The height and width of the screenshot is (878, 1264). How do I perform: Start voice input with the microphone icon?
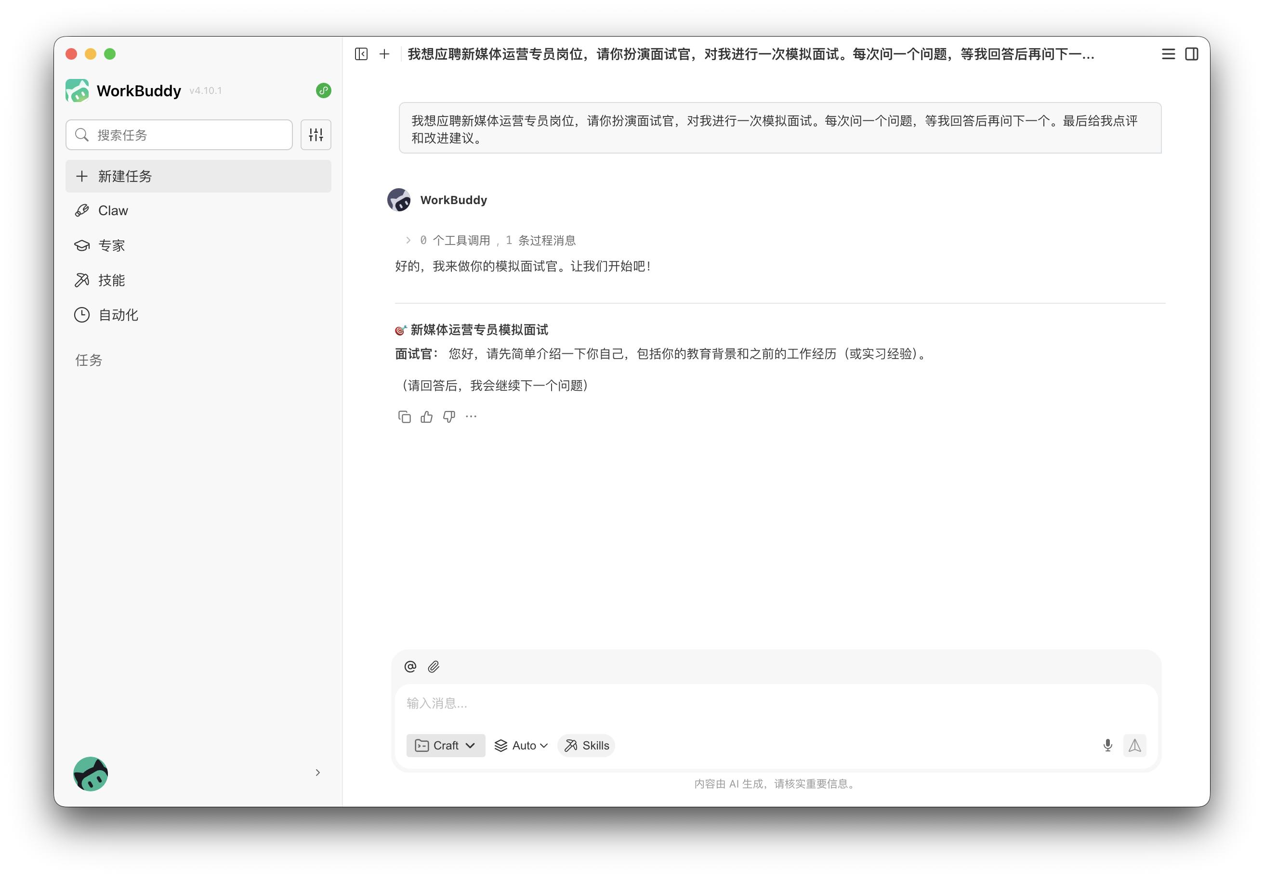[1107, 746]
